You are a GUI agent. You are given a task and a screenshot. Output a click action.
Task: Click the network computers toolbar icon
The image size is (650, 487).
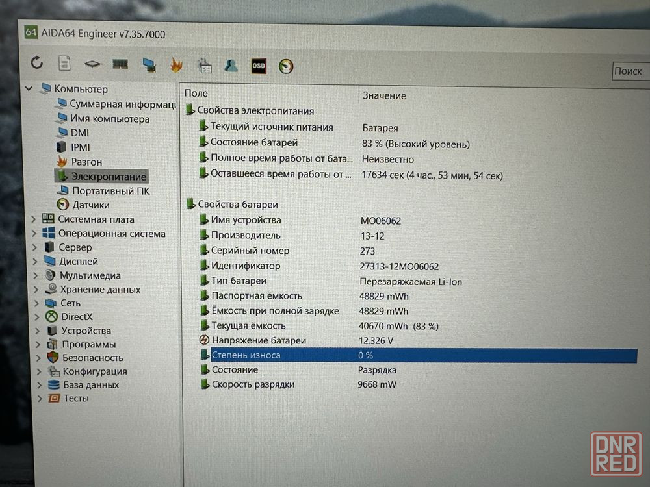(x=149, y=65)
